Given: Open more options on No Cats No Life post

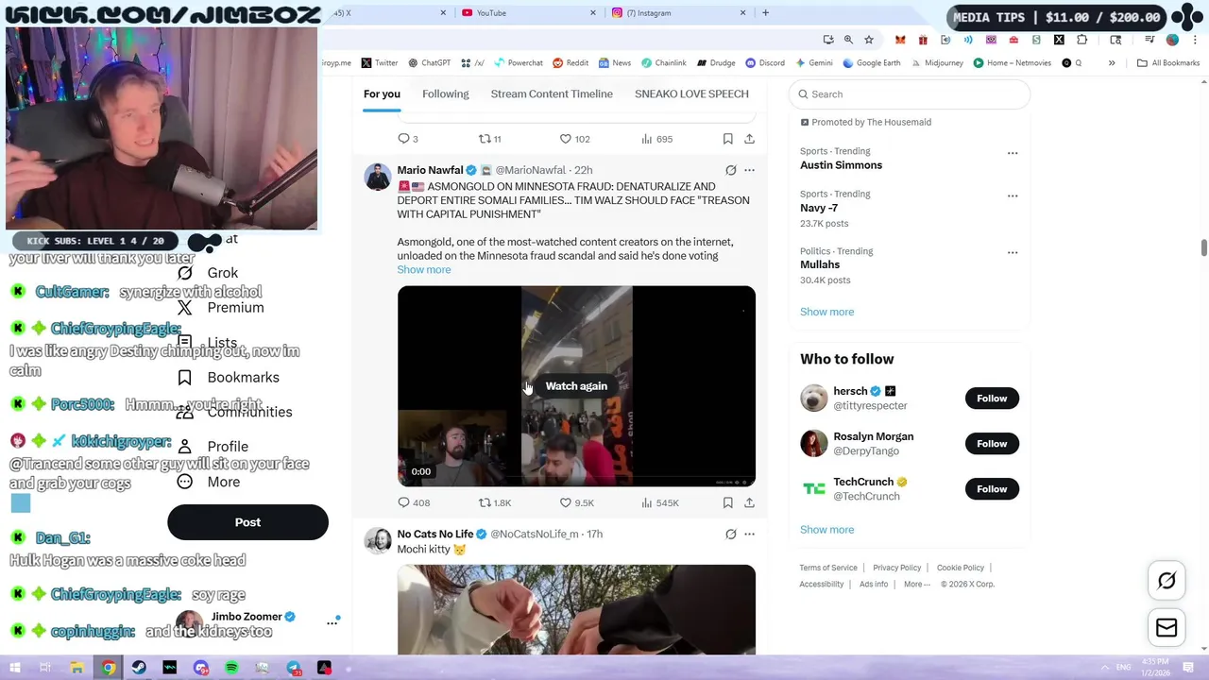Looking at the screenshot, I should (749, 534).
